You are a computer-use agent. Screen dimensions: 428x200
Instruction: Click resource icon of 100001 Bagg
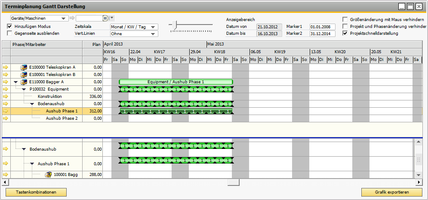click(49, 175)
